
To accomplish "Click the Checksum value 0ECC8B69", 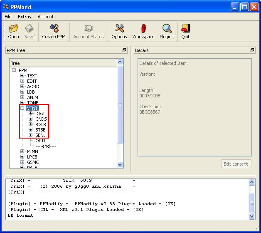I will (150, 112).
